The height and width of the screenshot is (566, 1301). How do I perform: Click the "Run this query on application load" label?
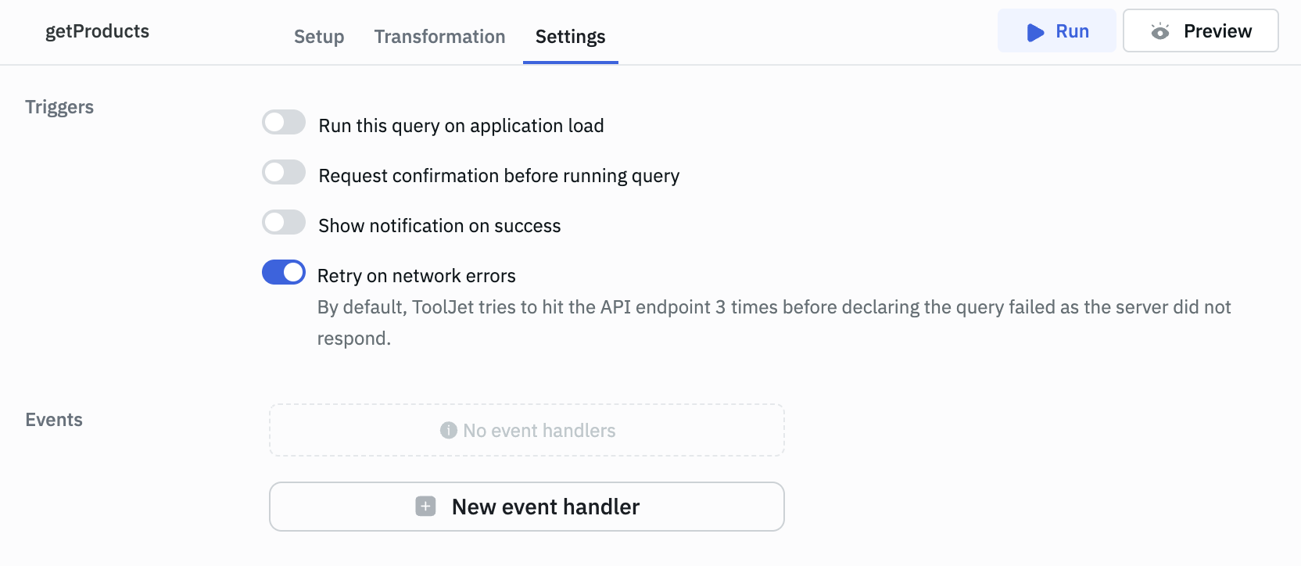461,126
